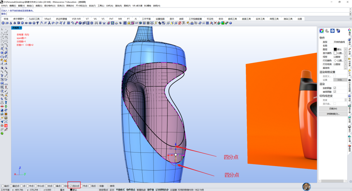Enable the 中点 object snap
Screen dimensions: 352x191
click(x=28, y=186)
